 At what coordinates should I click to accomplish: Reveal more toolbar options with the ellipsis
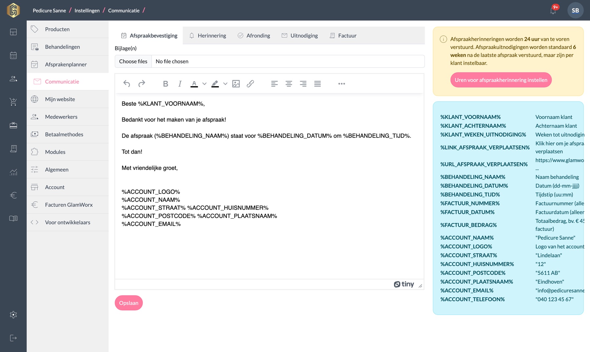pos(342,84)
